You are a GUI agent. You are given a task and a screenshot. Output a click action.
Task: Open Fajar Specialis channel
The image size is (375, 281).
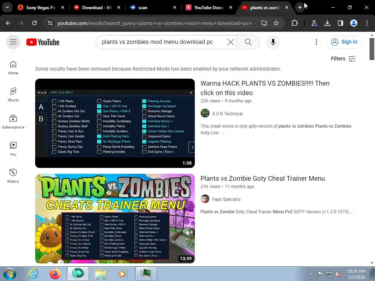pos(226,199)
